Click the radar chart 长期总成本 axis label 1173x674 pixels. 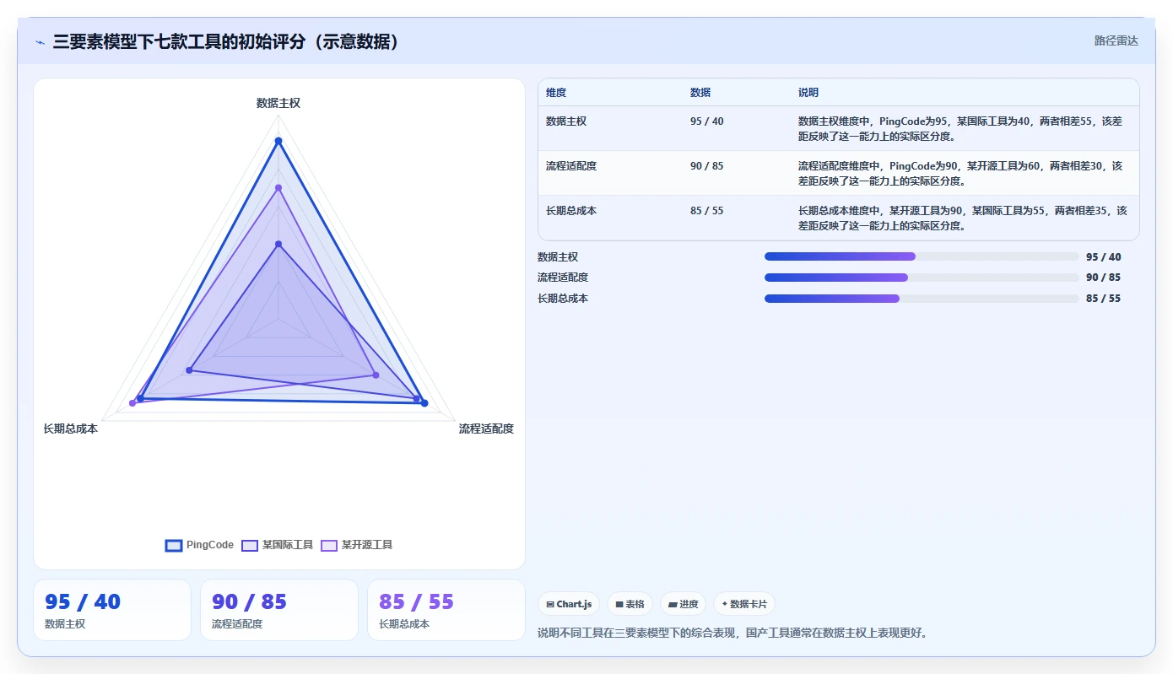coord(71,429)
